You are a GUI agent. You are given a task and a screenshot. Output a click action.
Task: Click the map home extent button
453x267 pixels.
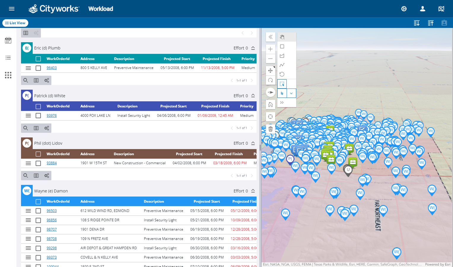[x=270, y=104]
